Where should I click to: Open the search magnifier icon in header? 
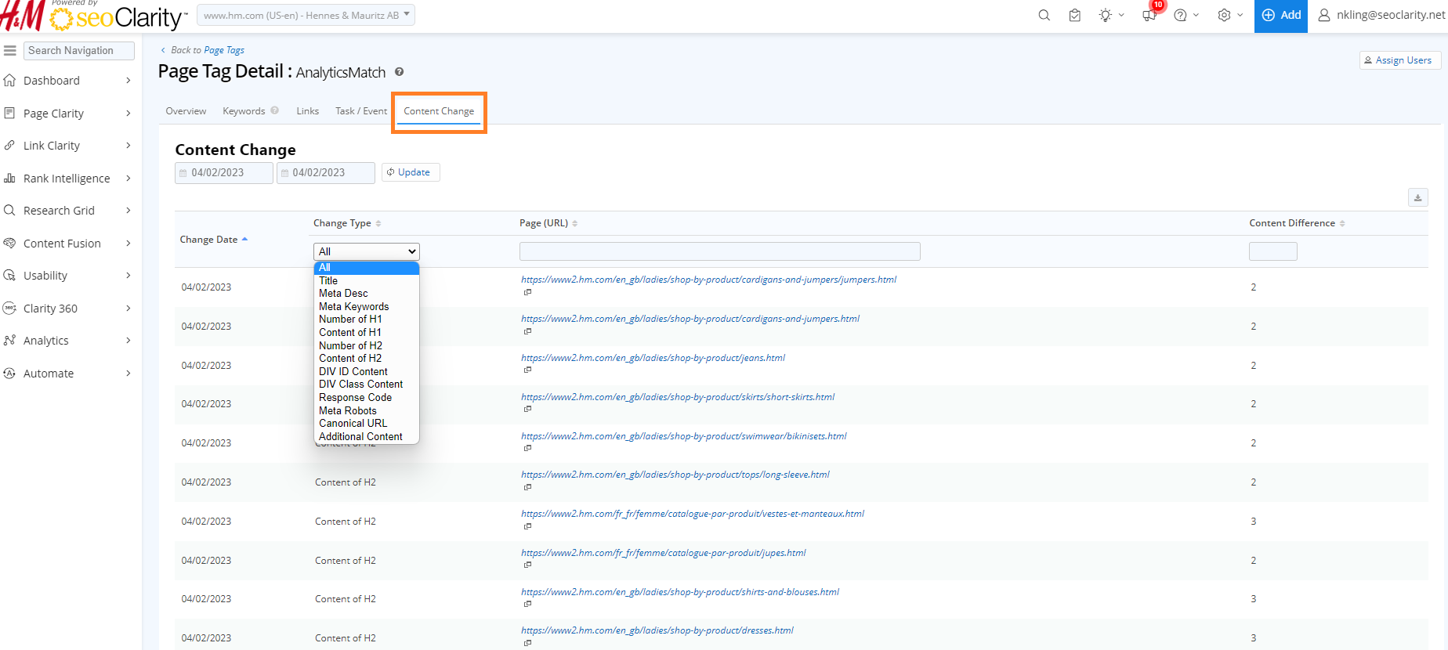click(x=1044, y=16)
